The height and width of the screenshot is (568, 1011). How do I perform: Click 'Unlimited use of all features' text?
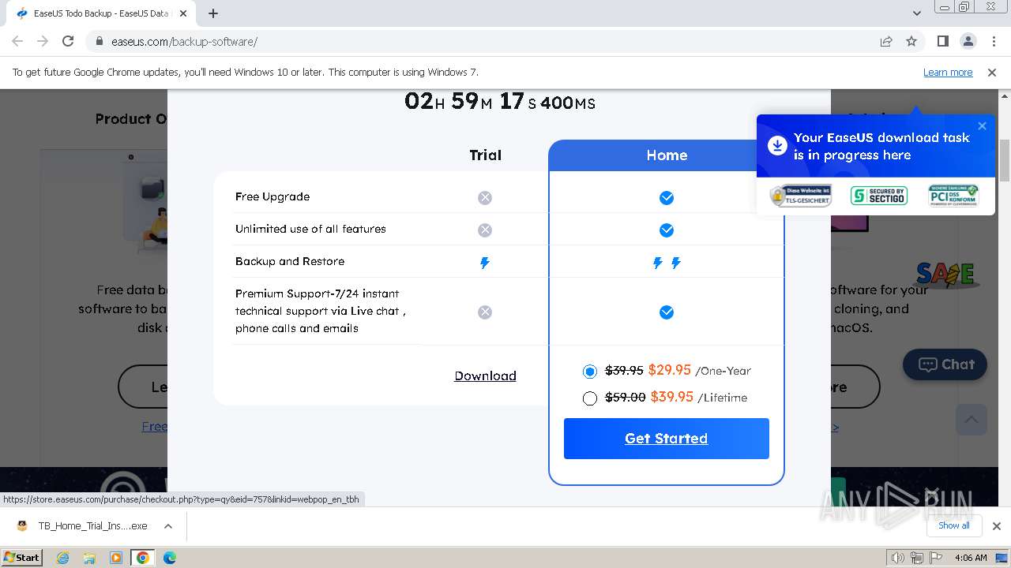pyautogui.click(x=310, y=229)
